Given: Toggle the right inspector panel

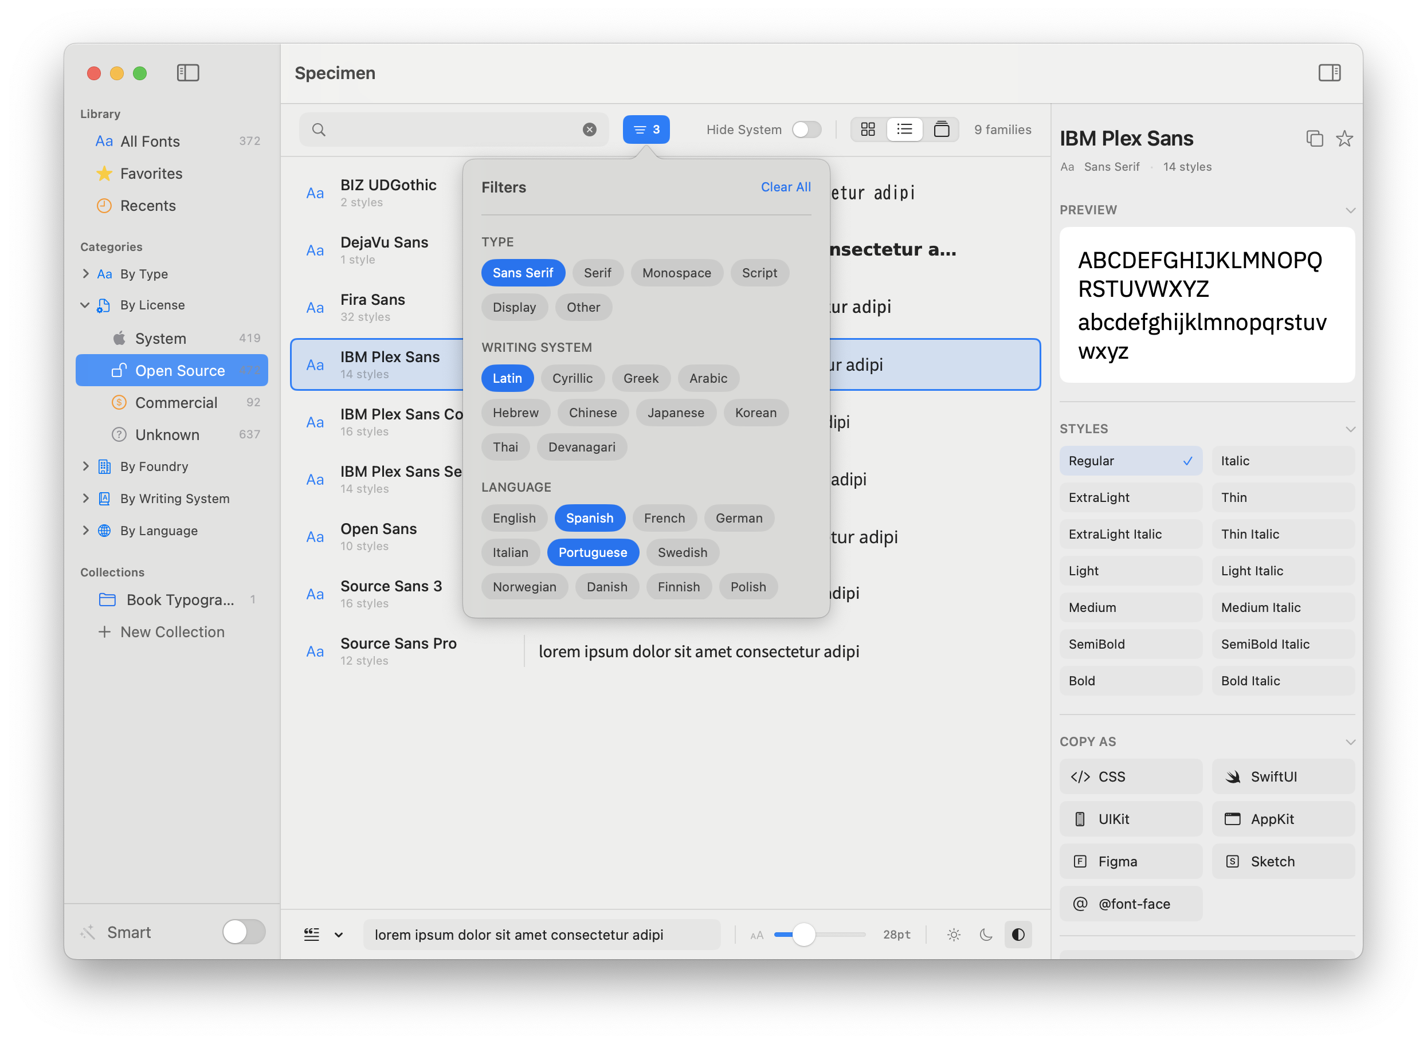Looking at the screenshot, I should pyautogui.click(x=1330, y=73).
